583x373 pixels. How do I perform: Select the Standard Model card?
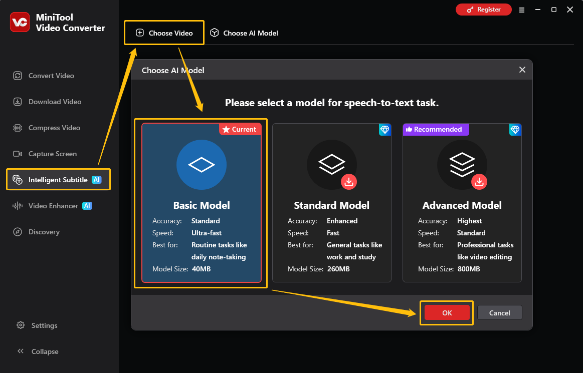tap(332, 203)
